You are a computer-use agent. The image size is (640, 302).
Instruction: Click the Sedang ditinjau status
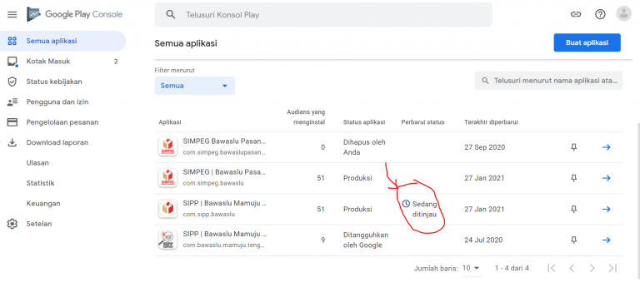419,209
